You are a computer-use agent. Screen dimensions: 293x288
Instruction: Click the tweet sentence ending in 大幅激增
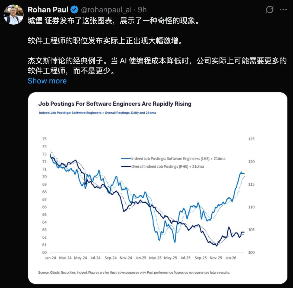(x=103, y=41)
